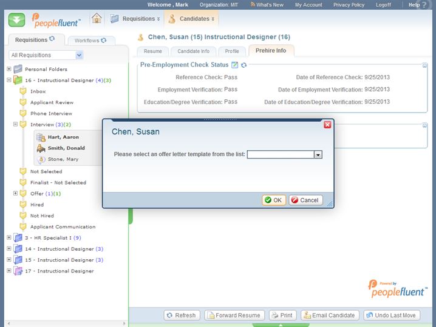Click the What's New link
The image size is (436, 327).
point(267,5)
